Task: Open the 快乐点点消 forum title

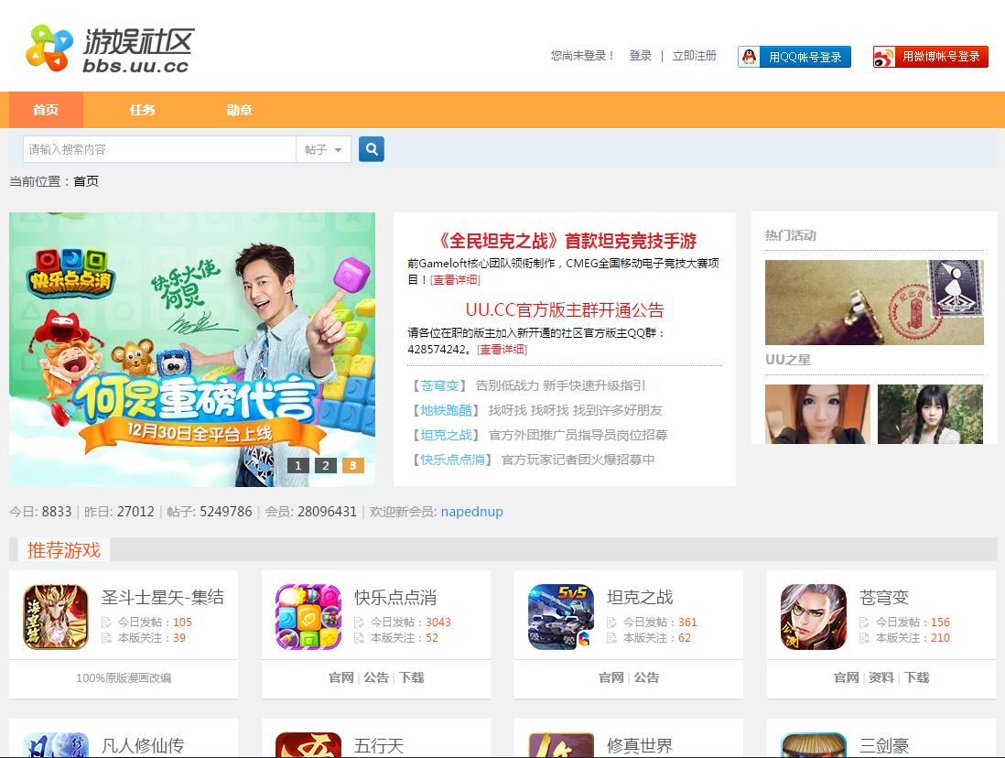Action: coord(395,597)
